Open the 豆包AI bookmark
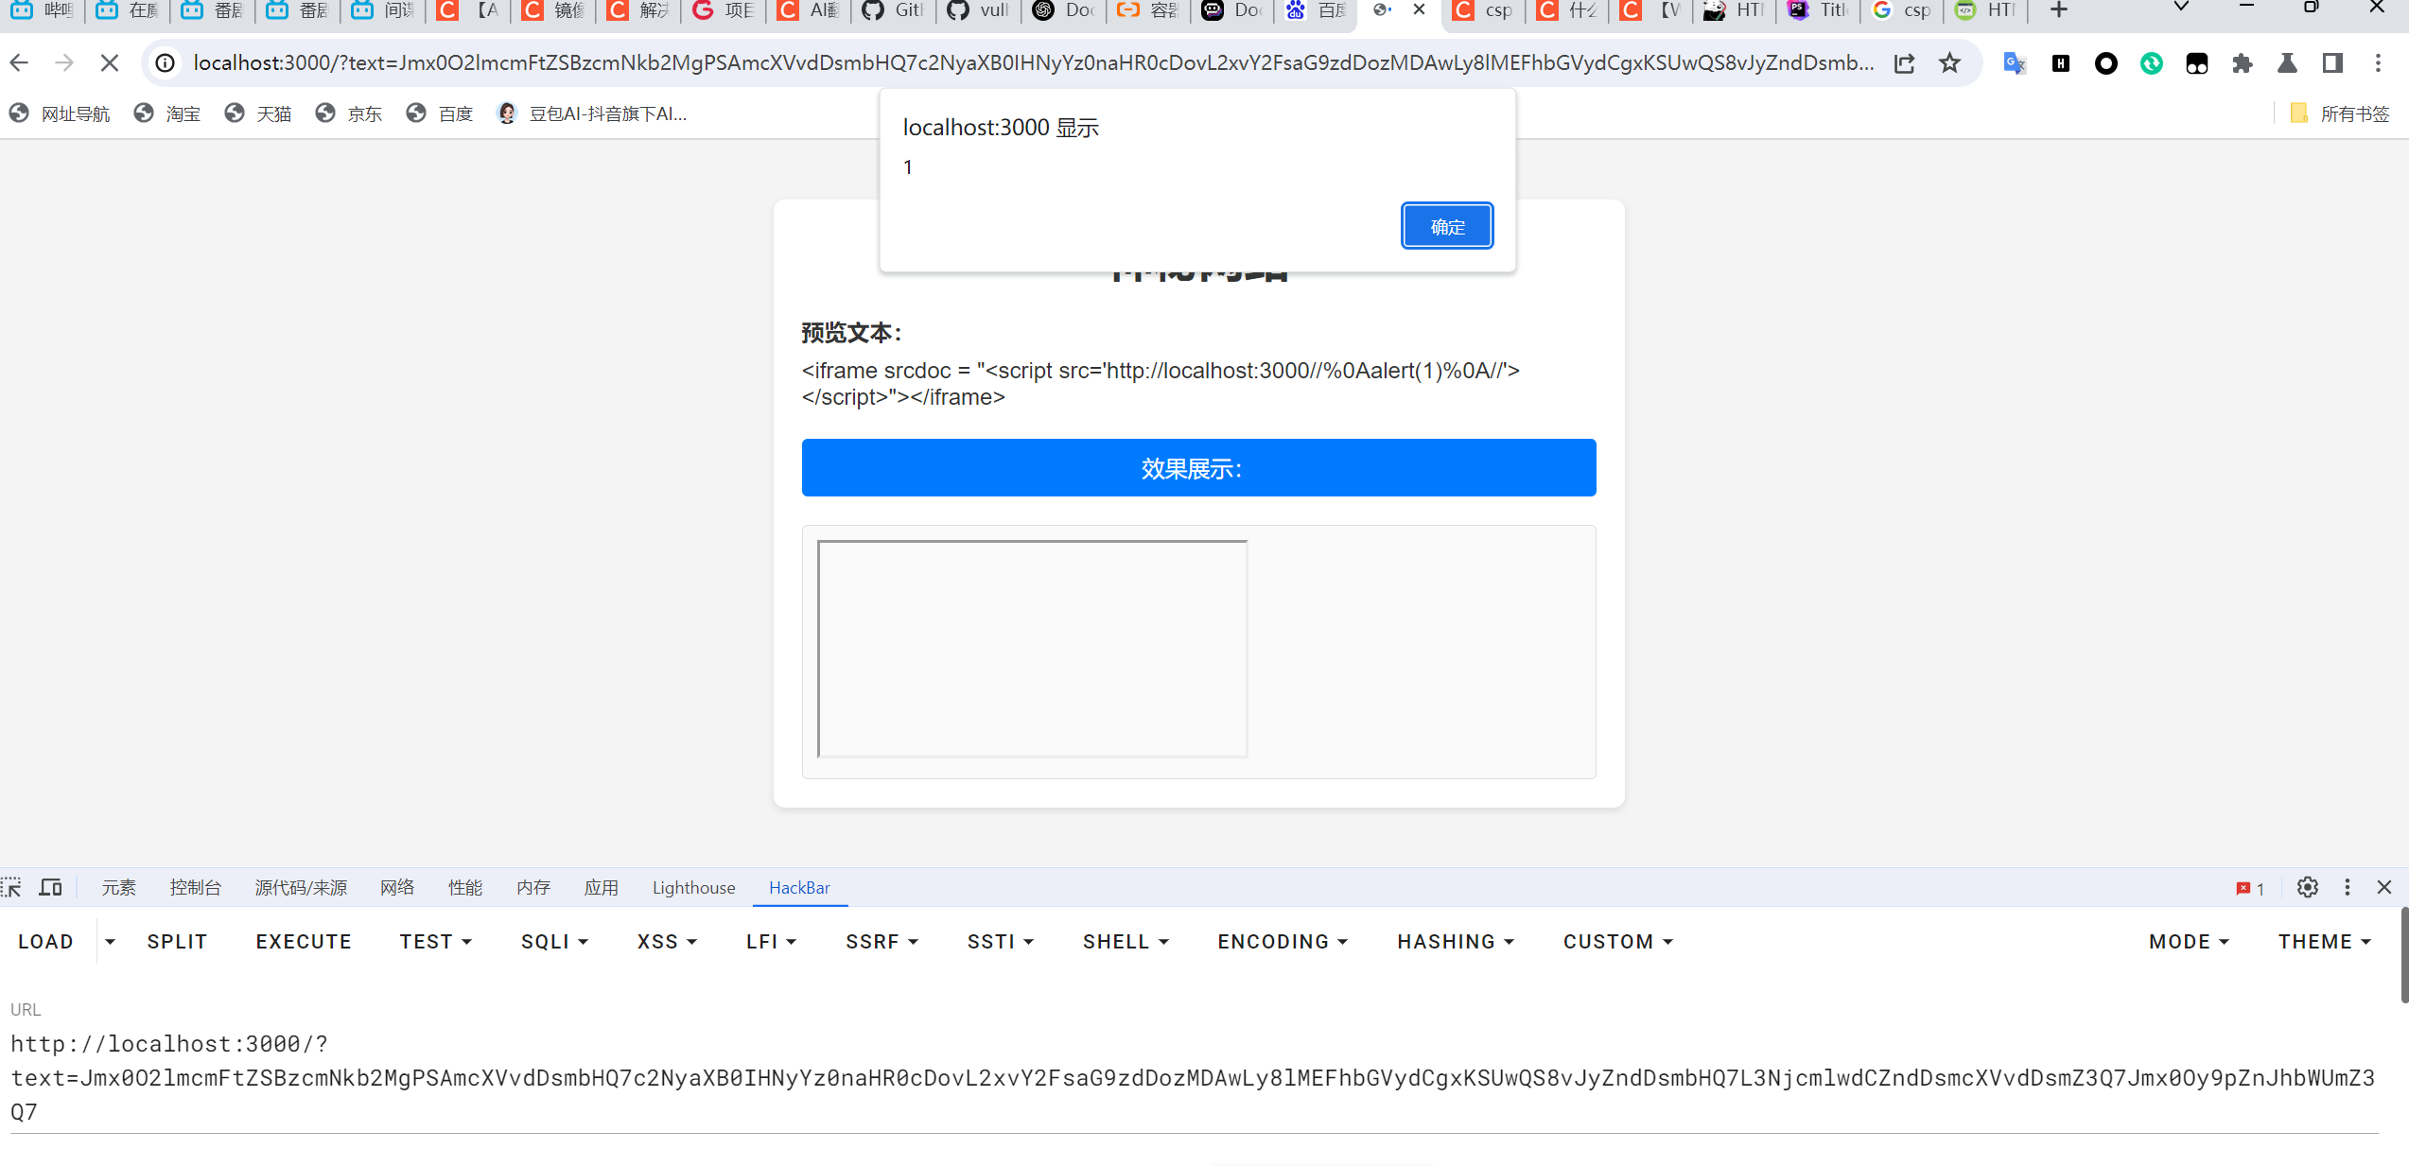This screenshot has width=2409, height=1166. pyautogui.click(x=592, y=113)
